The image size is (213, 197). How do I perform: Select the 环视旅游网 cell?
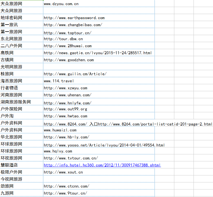pyautogui.click(x=21, y=158)
